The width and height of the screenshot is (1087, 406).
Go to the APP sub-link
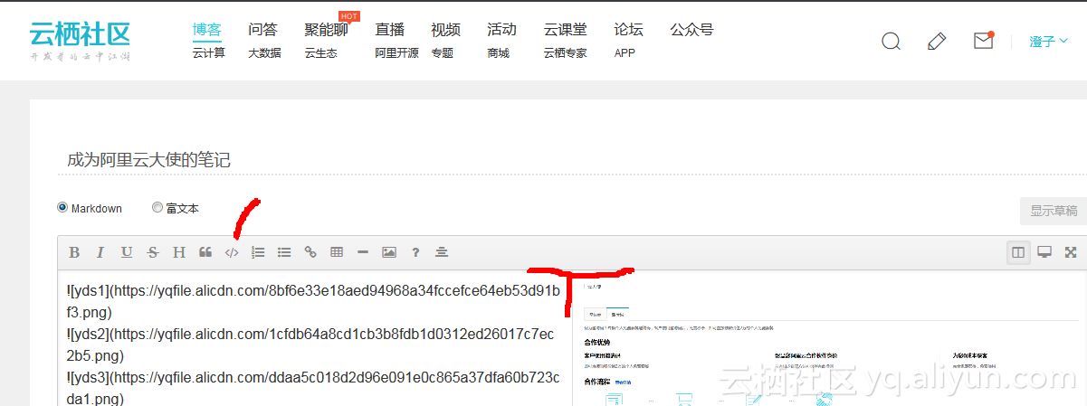click(625, 53)
